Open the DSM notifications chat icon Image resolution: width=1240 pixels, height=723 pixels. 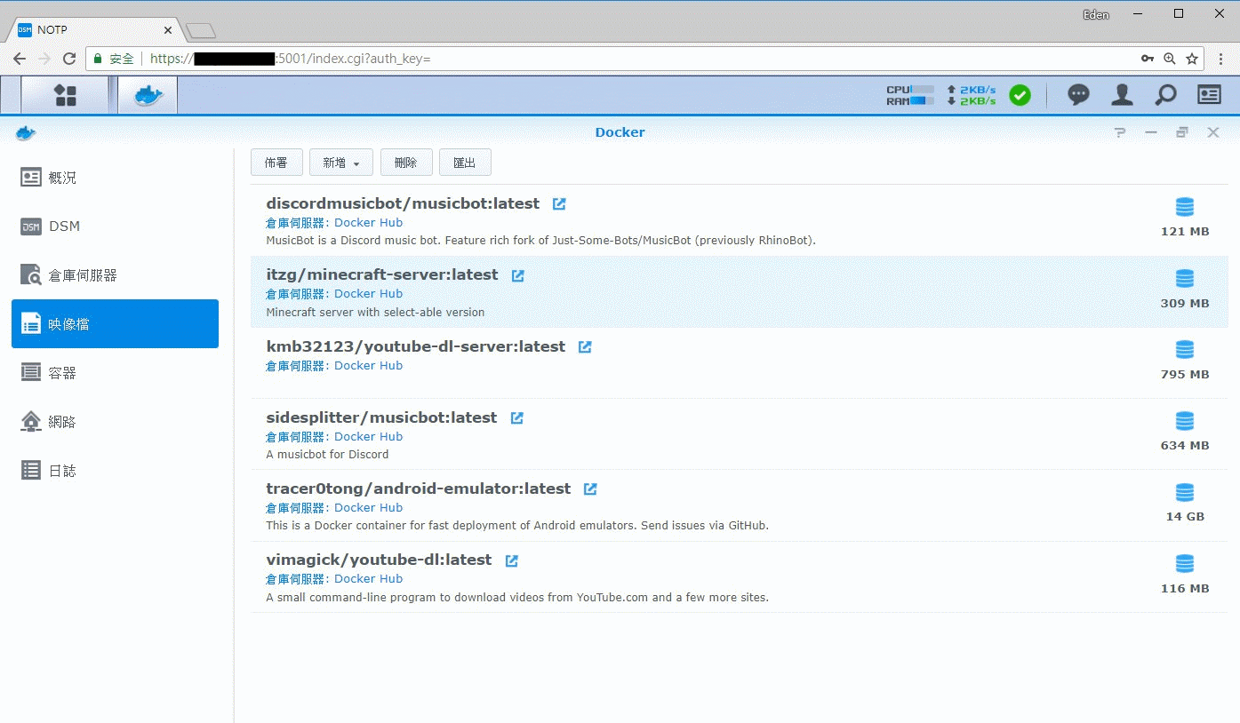[1078, 94]
